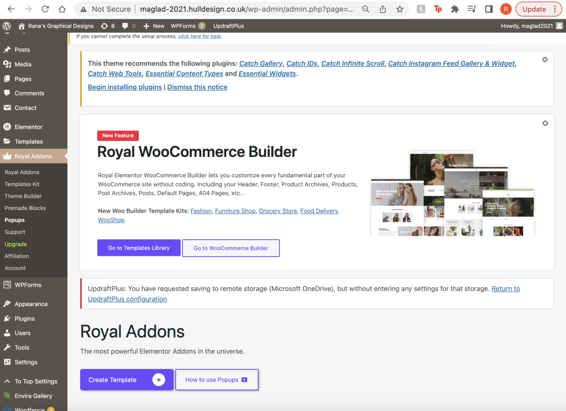
Task: Click the browser back arrow
Action: click(x=11, y=9)
